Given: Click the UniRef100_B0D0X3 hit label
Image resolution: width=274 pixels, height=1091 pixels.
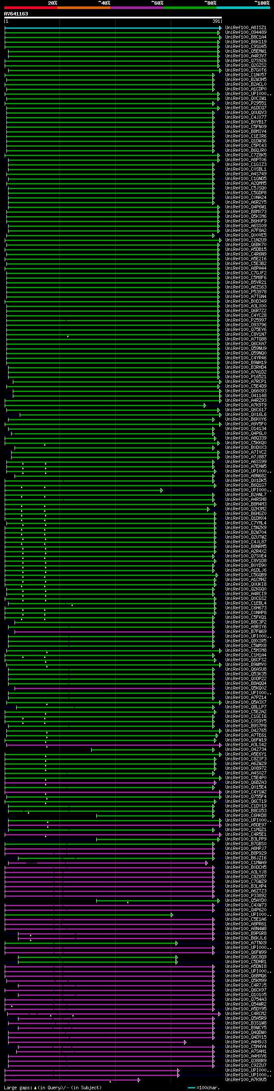Looking at the screenshot, I should [246, 448].
